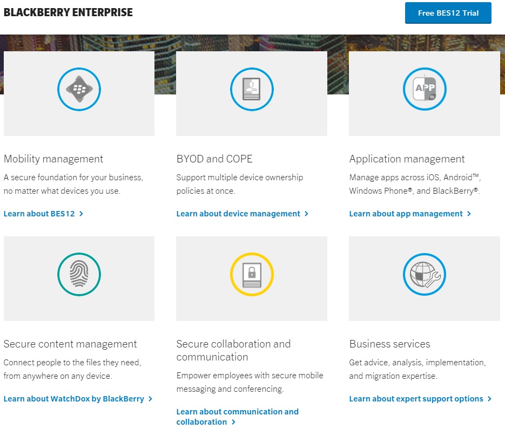Click the BYOD and COPE title
The width and height of the screenshot is (505, 429).
(214, 159)
